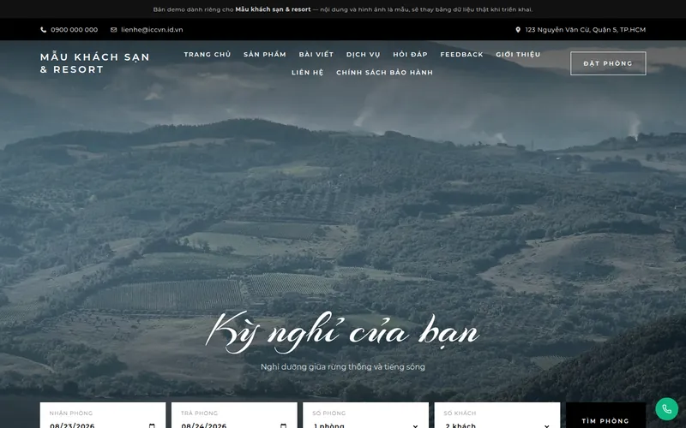
Task: Click the lienhe@iccvn.id.vn email link
Action: pyautogui.click(x=152, y=30)
